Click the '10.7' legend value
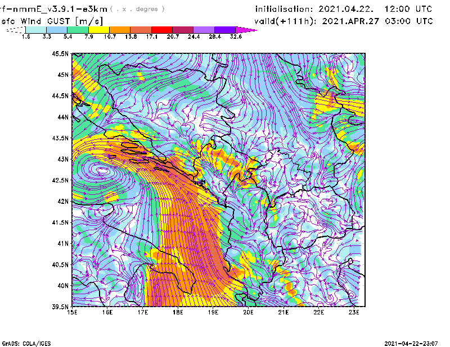 point(110,36)
